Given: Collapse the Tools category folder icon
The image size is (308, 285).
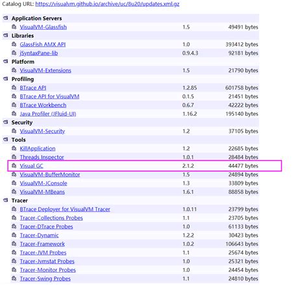Looking at the screenshot, I should [x=6, y=139].
